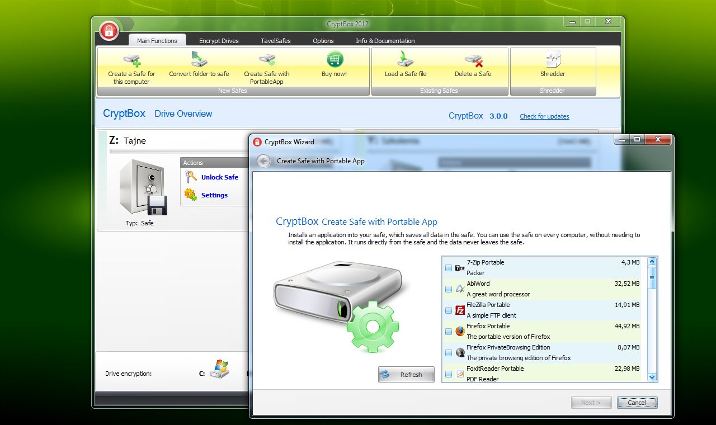
Task: Select the 'A simple FTP client' description
Action: click(491, 315)
